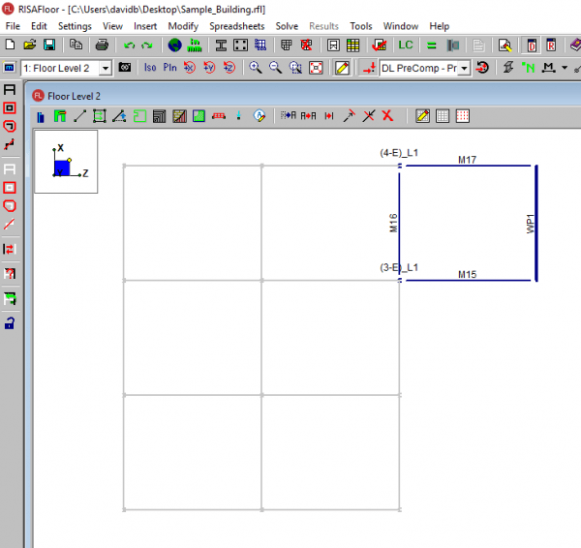This screenshot has height=548, width=581.
Task: Click the blue XYZ axis orientation box
Action: pos(63,168)
